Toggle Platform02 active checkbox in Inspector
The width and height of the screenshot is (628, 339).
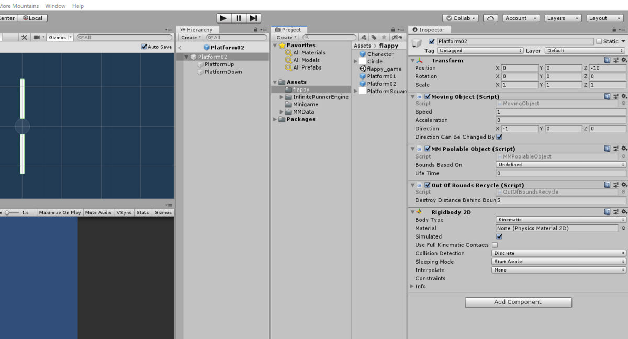(x=431, y=41)
